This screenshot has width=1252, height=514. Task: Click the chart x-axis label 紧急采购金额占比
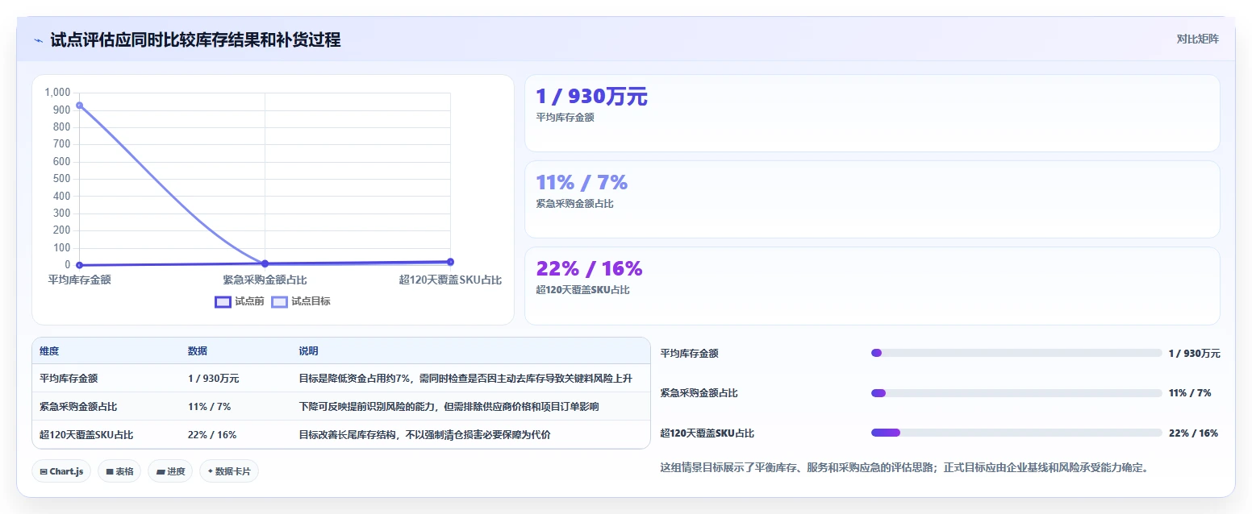tap(265, 280)
